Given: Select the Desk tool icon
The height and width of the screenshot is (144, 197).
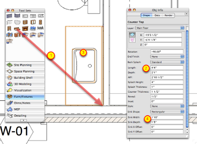Looking at the screenshot, I should [x=17, y=35].
